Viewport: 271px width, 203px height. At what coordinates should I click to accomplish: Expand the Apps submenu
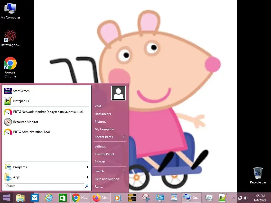47,177
